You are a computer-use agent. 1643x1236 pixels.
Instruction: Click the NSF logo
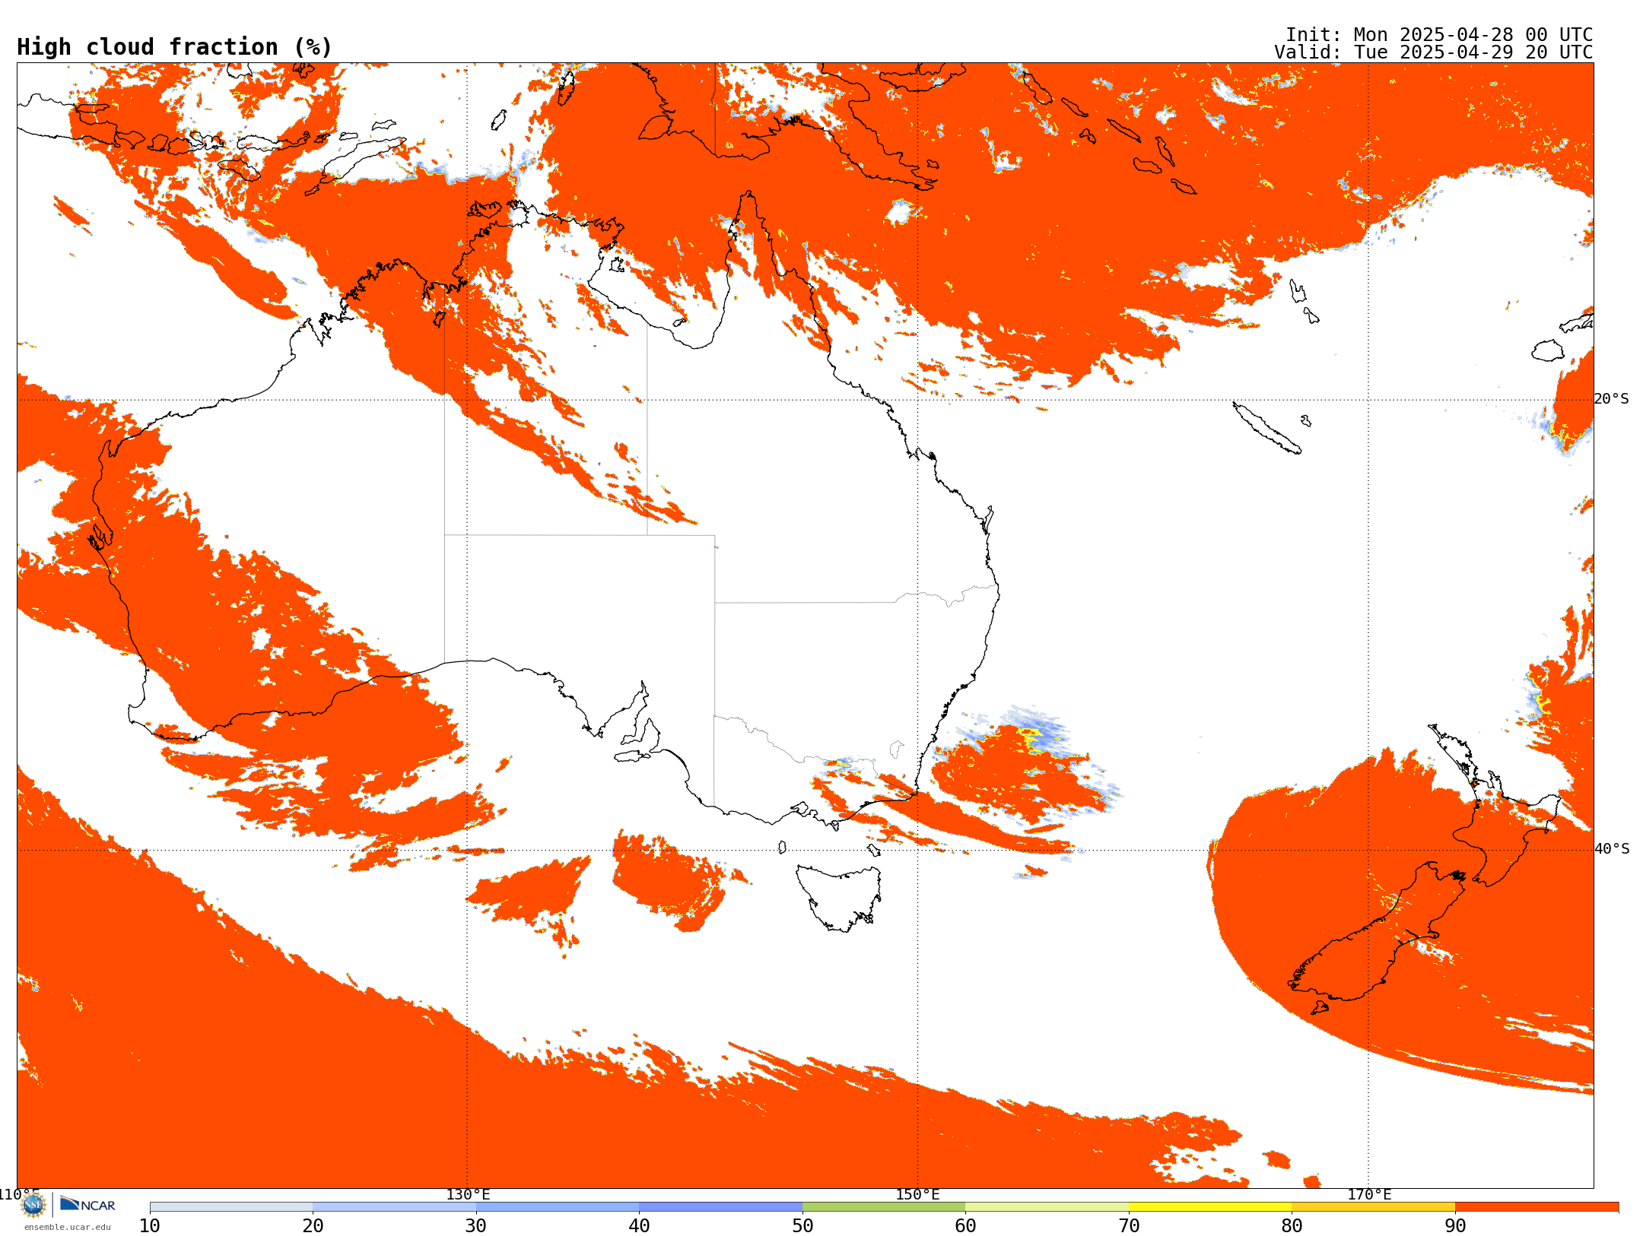click(x=33, y=1204)
